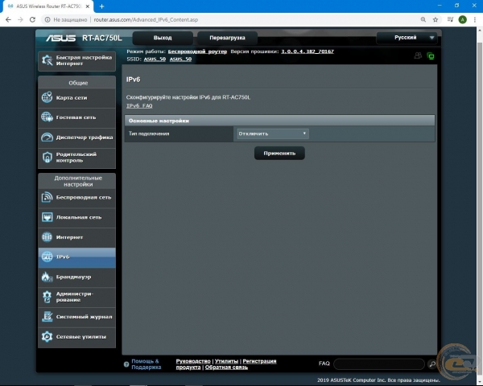Open System Log (Системный журнал)

76,317
